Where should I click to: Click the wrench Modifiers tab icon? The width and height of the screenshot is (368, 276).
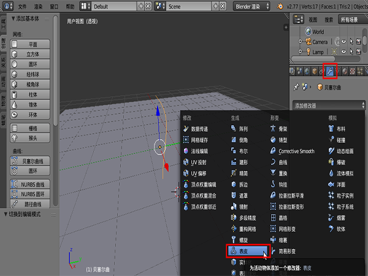pos(331,71)
